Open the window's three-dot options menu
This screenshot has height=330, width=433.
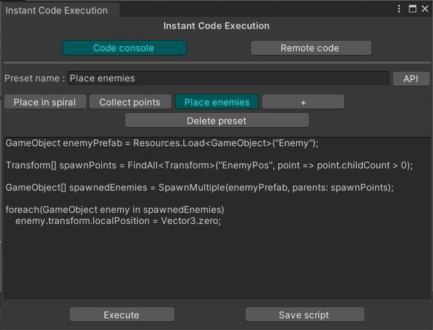click(x=398, y=9)
